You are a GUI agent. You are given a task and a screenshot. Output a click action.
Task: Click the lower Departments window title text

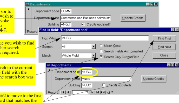click(61, 65)
